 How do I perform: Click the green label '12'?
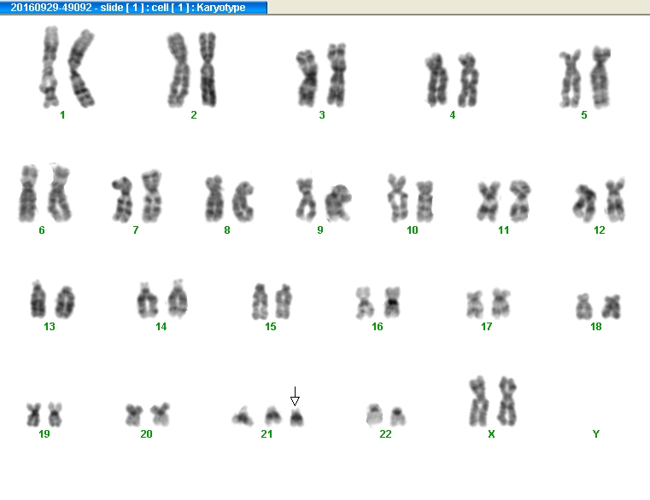pyautogui.click(x=599, y=230)
